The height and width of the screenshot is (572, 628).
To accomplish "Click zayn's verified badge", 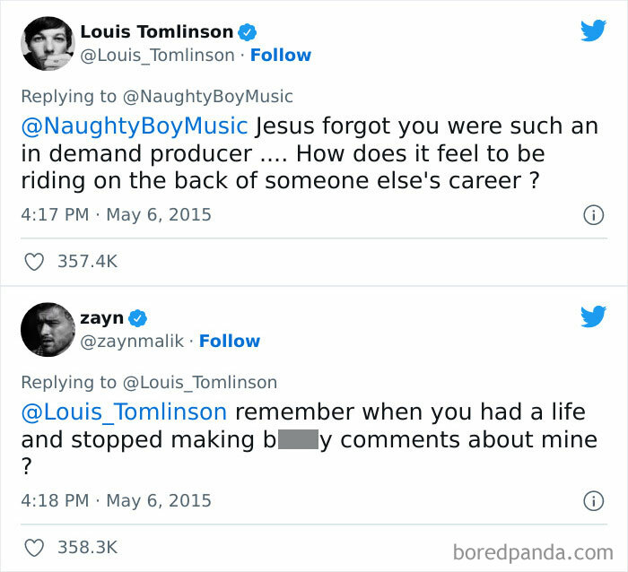I will pyautogui.click(x=139, y=317).
